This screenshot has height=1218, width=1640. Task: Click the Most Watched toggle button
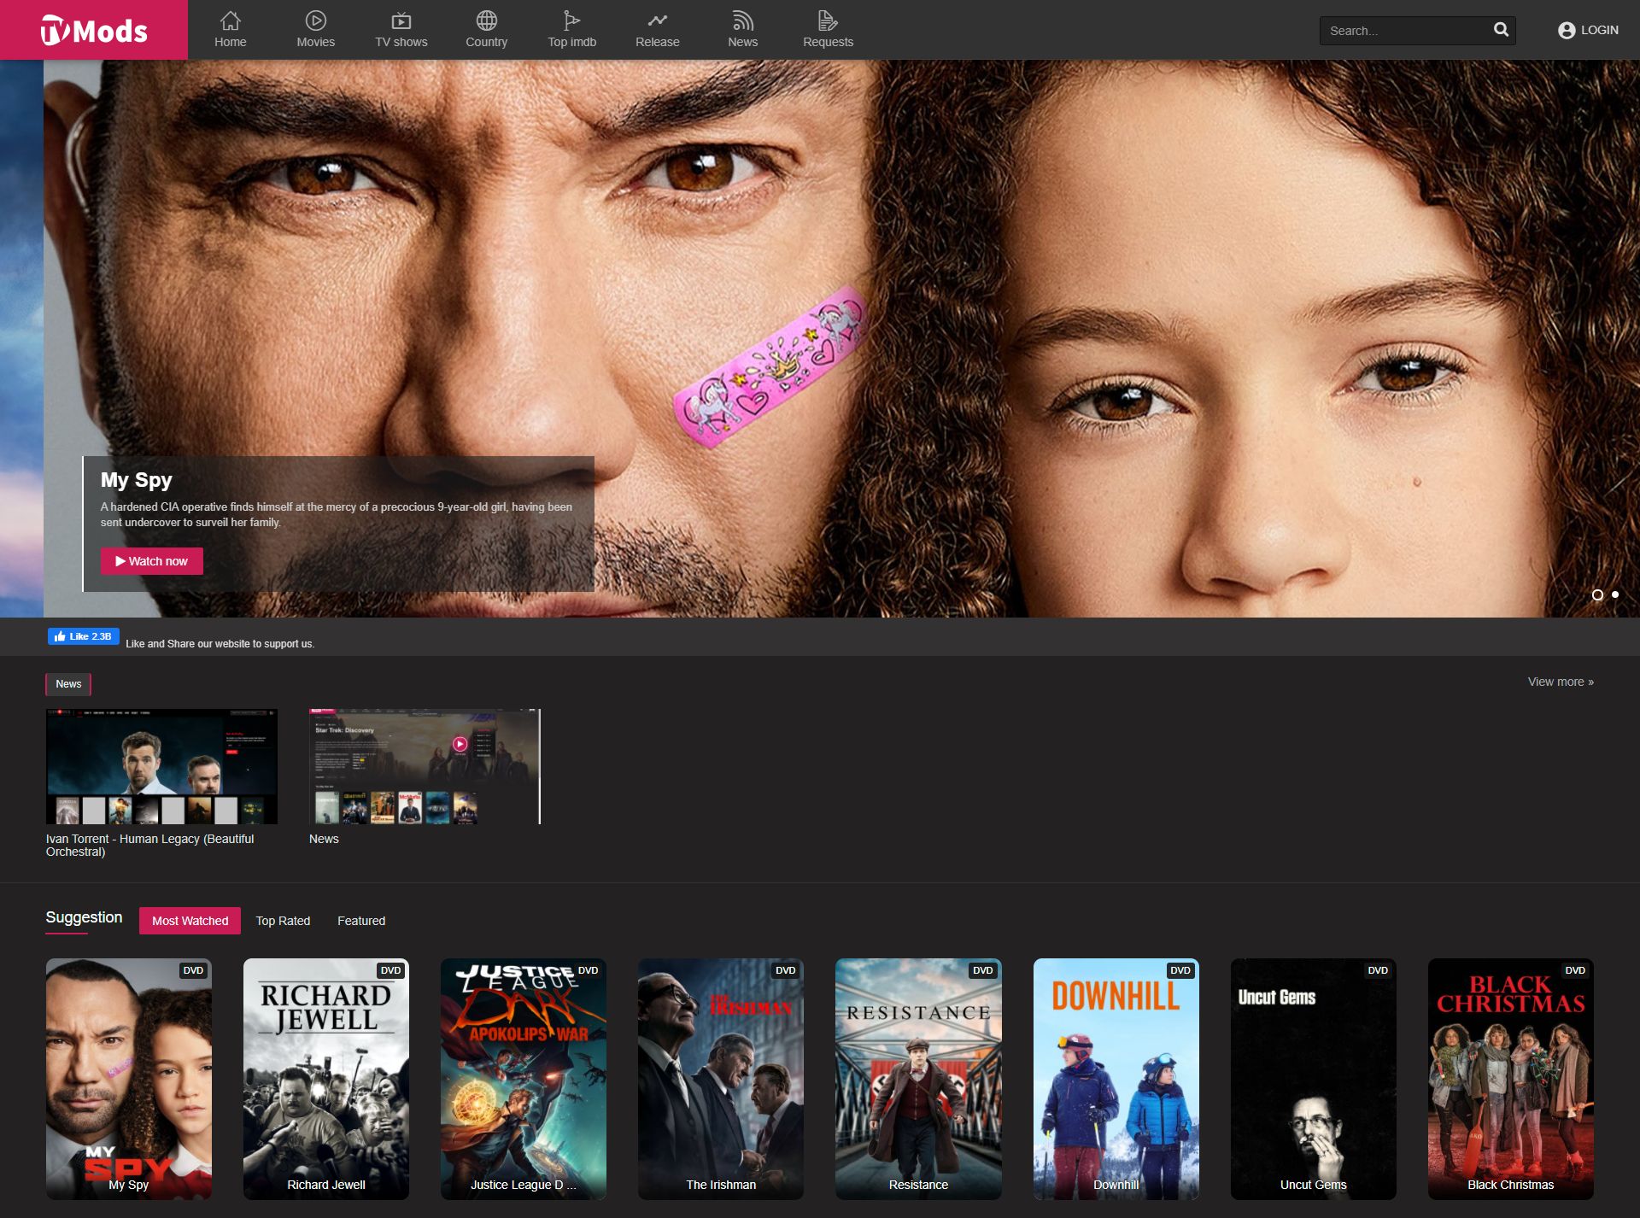[190, 920]
